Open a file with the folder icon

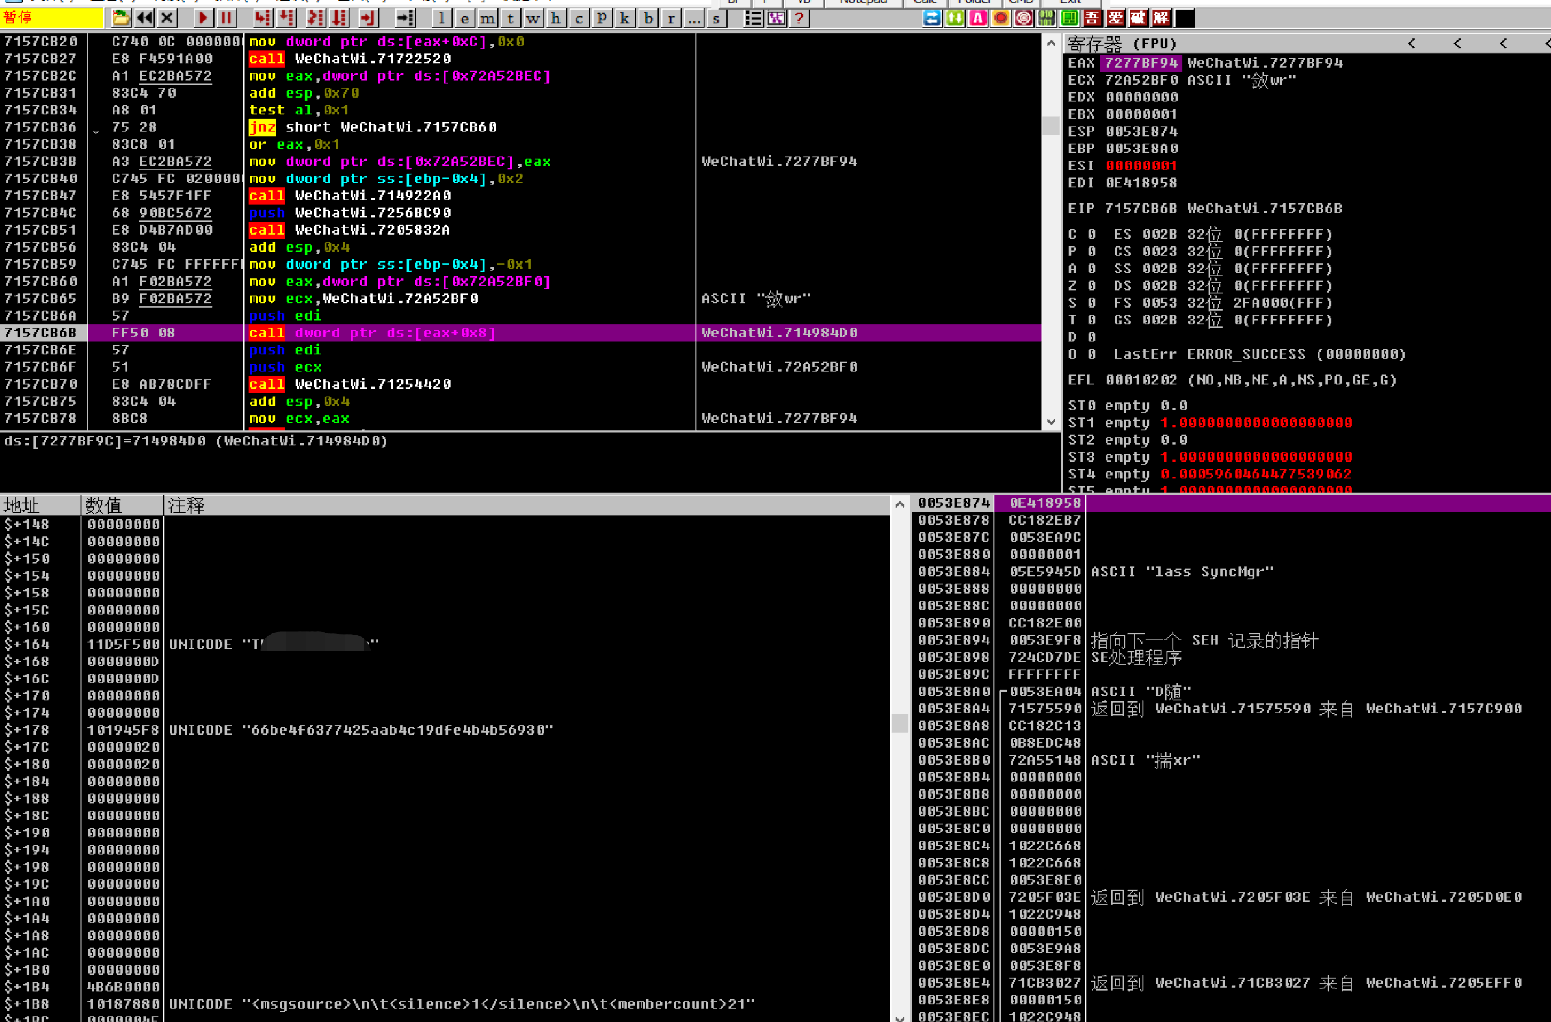[120, 18]
